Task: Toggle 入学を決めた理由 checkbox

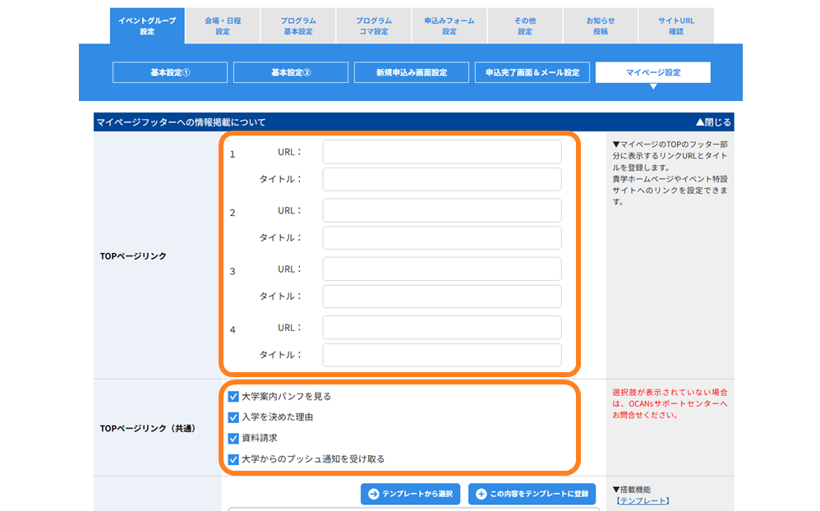Action: (233, 417)
